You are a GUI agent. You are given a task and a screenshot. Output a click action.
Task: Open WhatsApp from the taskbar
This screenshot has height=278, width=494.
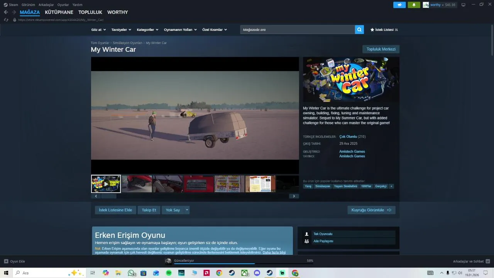(131, 273)
